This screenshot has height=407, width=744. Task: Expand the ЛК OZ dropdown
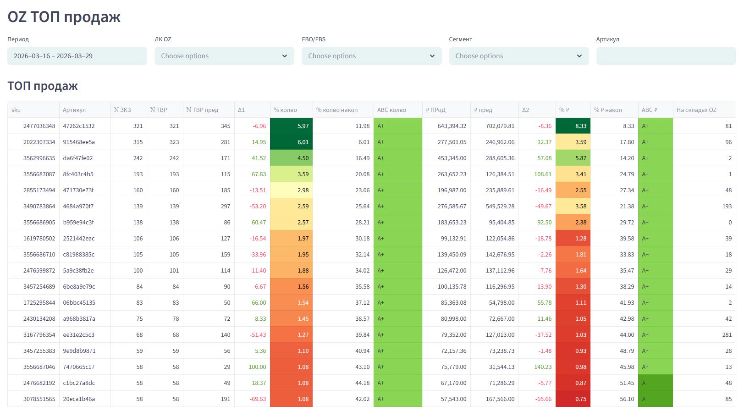[x=224, y=56]
